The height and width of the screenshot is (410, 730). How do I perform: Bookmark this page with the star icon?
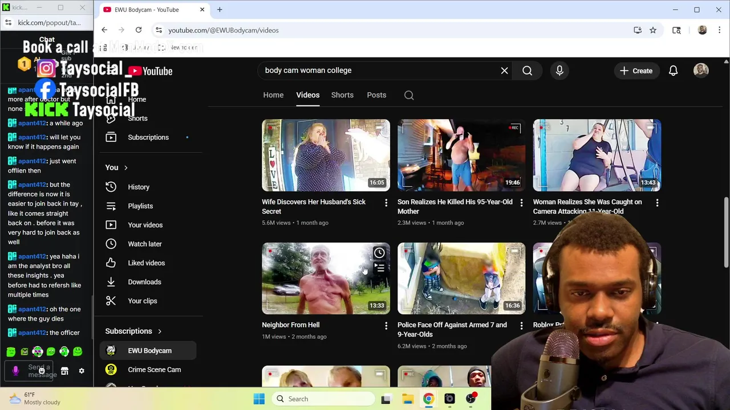coord(653,30)
